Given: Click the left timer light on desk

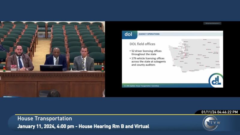Looking at the screenshot, I should coord(4,69).
